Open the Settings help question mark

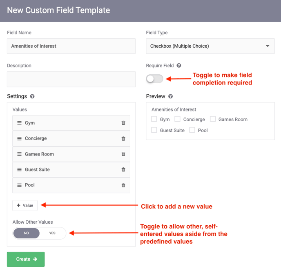click(32, 96)
